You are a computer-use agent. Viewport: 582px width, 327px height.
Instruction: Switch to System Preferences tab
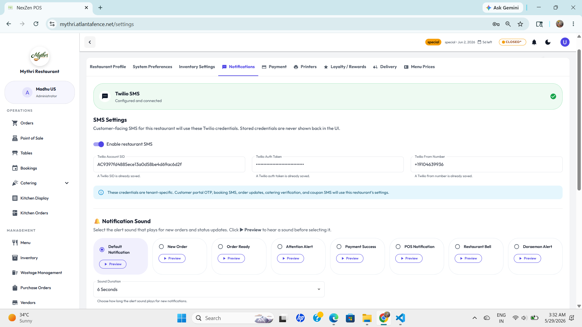click(x=152, y=67)
